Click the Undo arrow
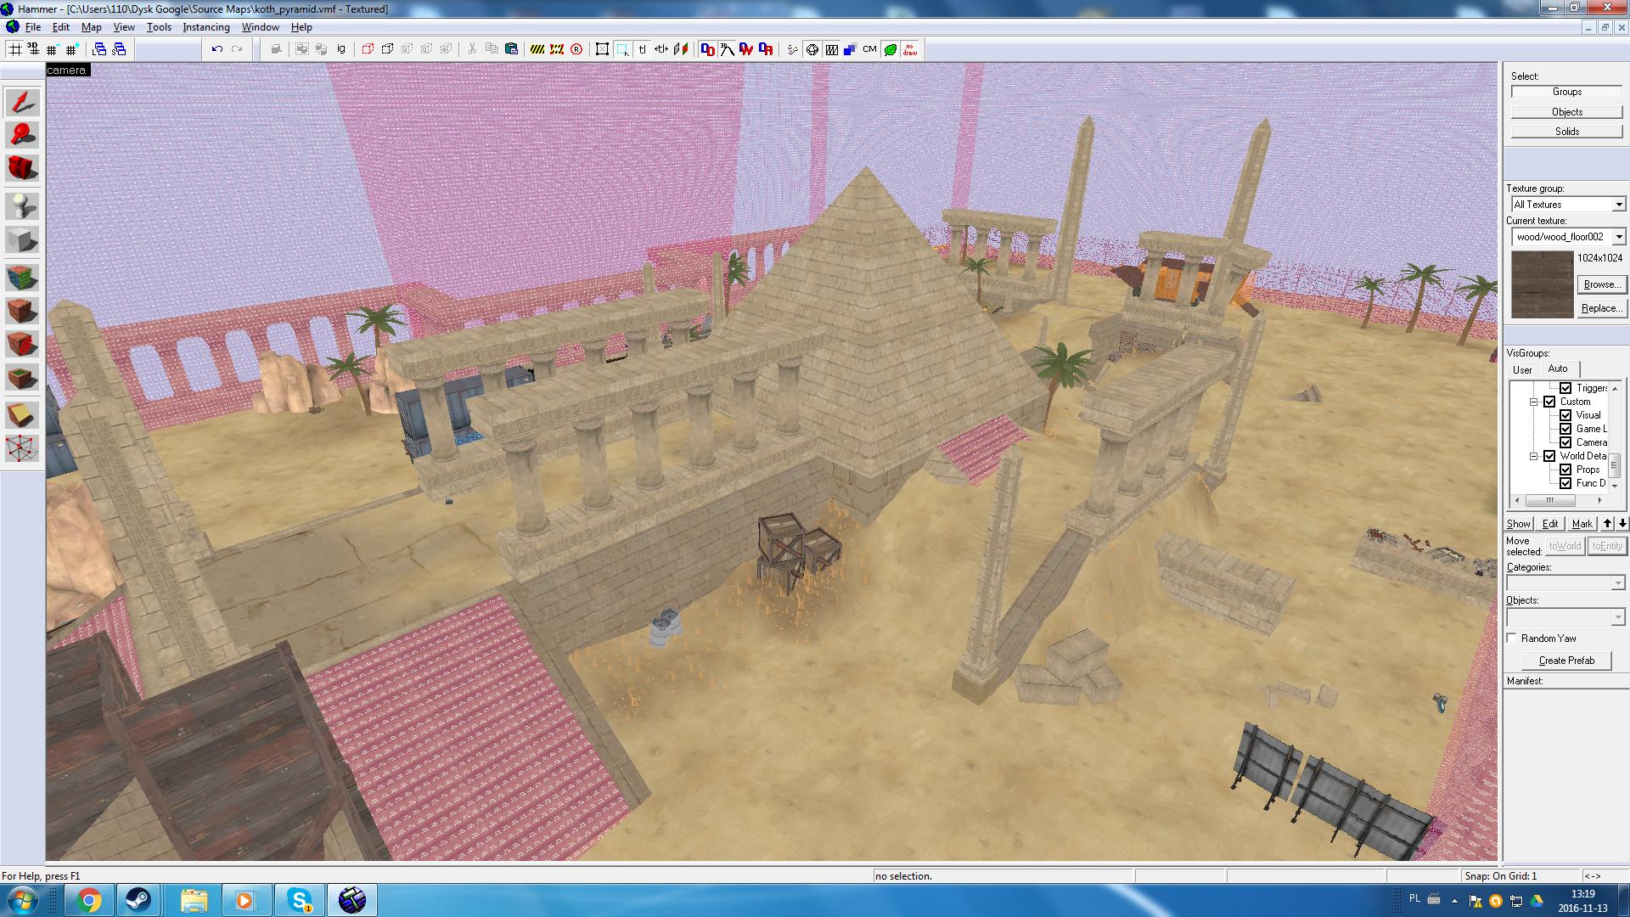 click(217, 49)
